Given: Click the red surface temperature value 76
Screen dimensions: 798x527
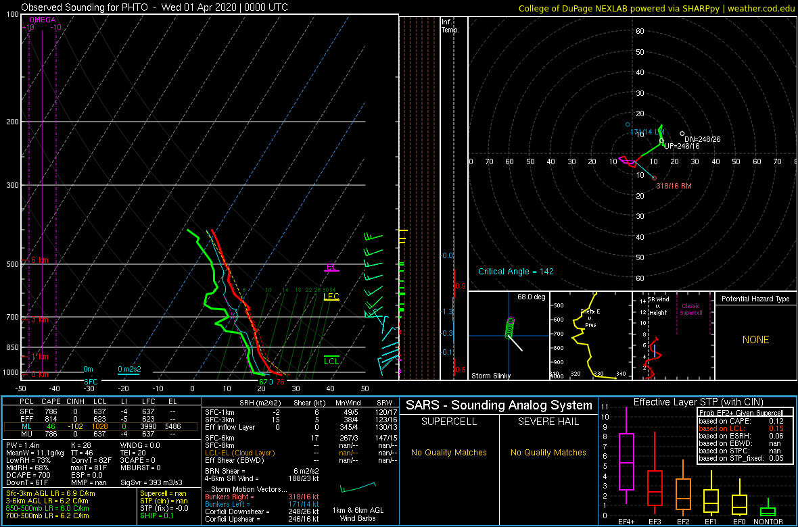Looking at the screenshot, I should 281,382.
